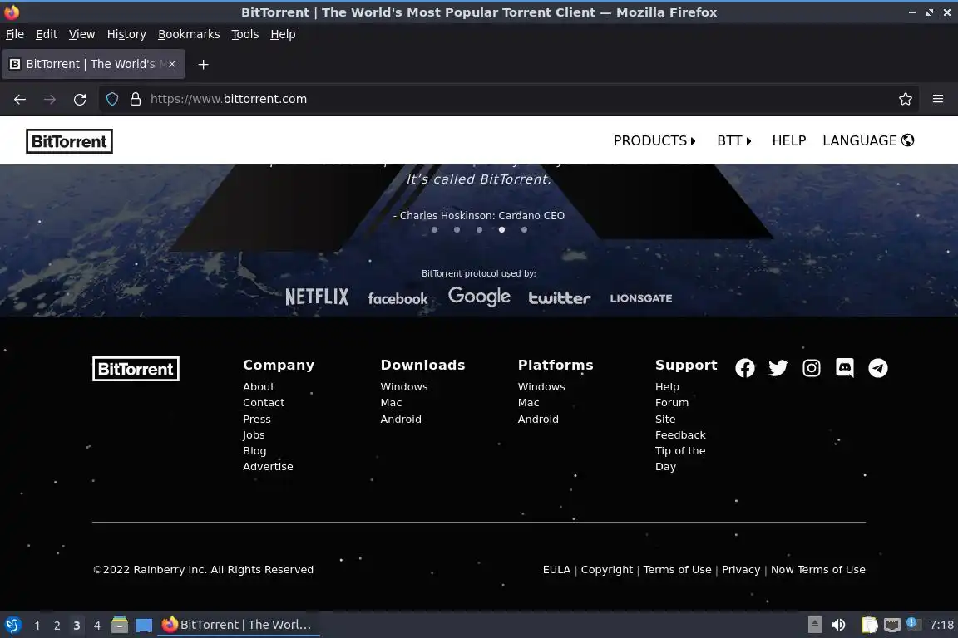Click the facebook wordmark logo

398,298
